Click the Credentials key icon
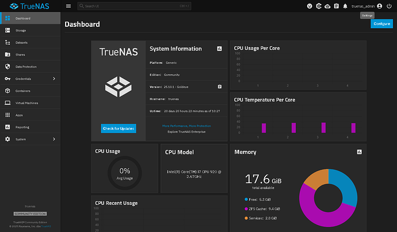Viewport: 397px width, 232px height. point(7,79)
